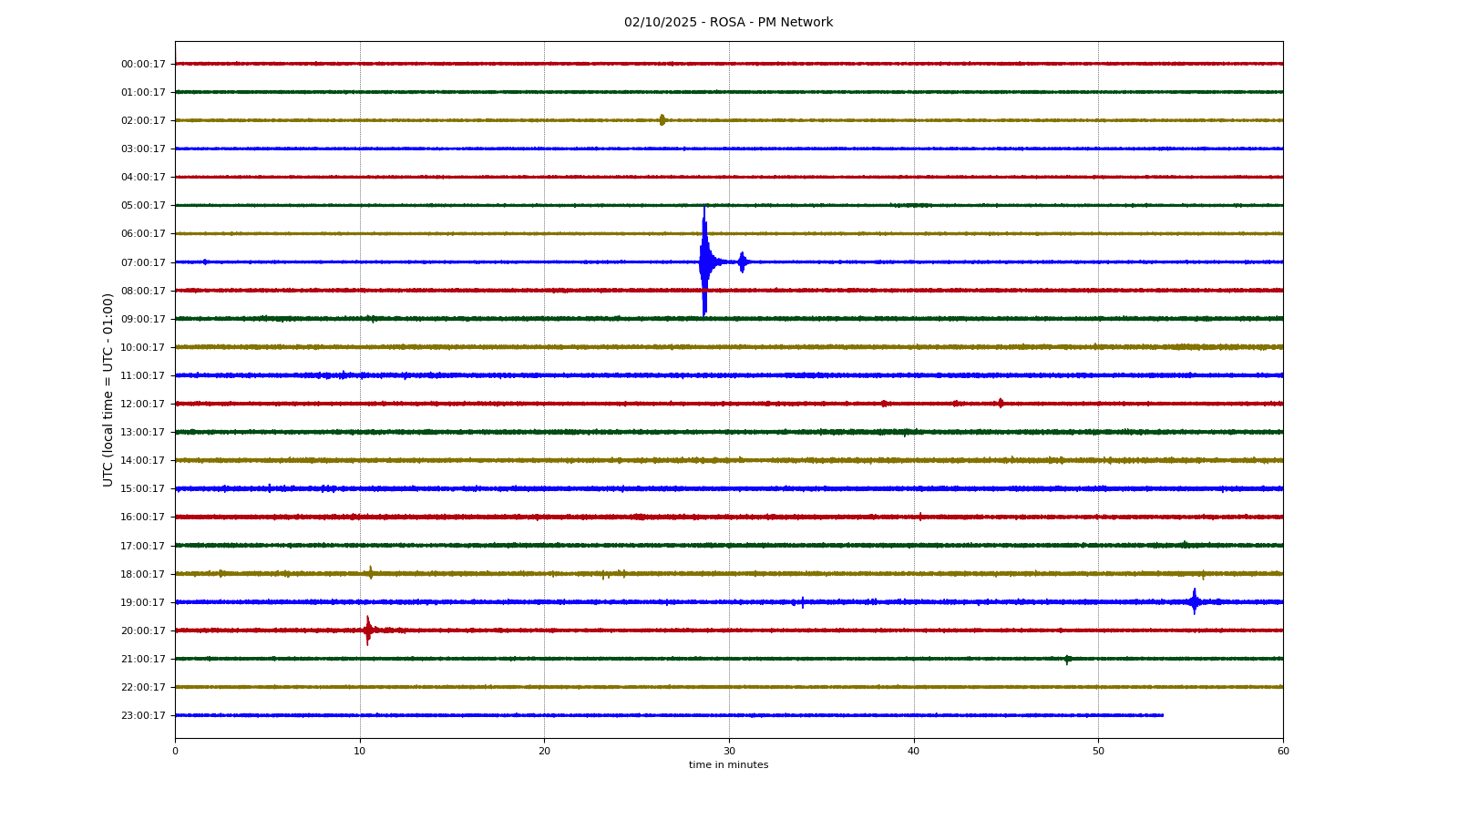Select the blue event burst near minute 55 on 19:00:17

[x=1194, y=601]
